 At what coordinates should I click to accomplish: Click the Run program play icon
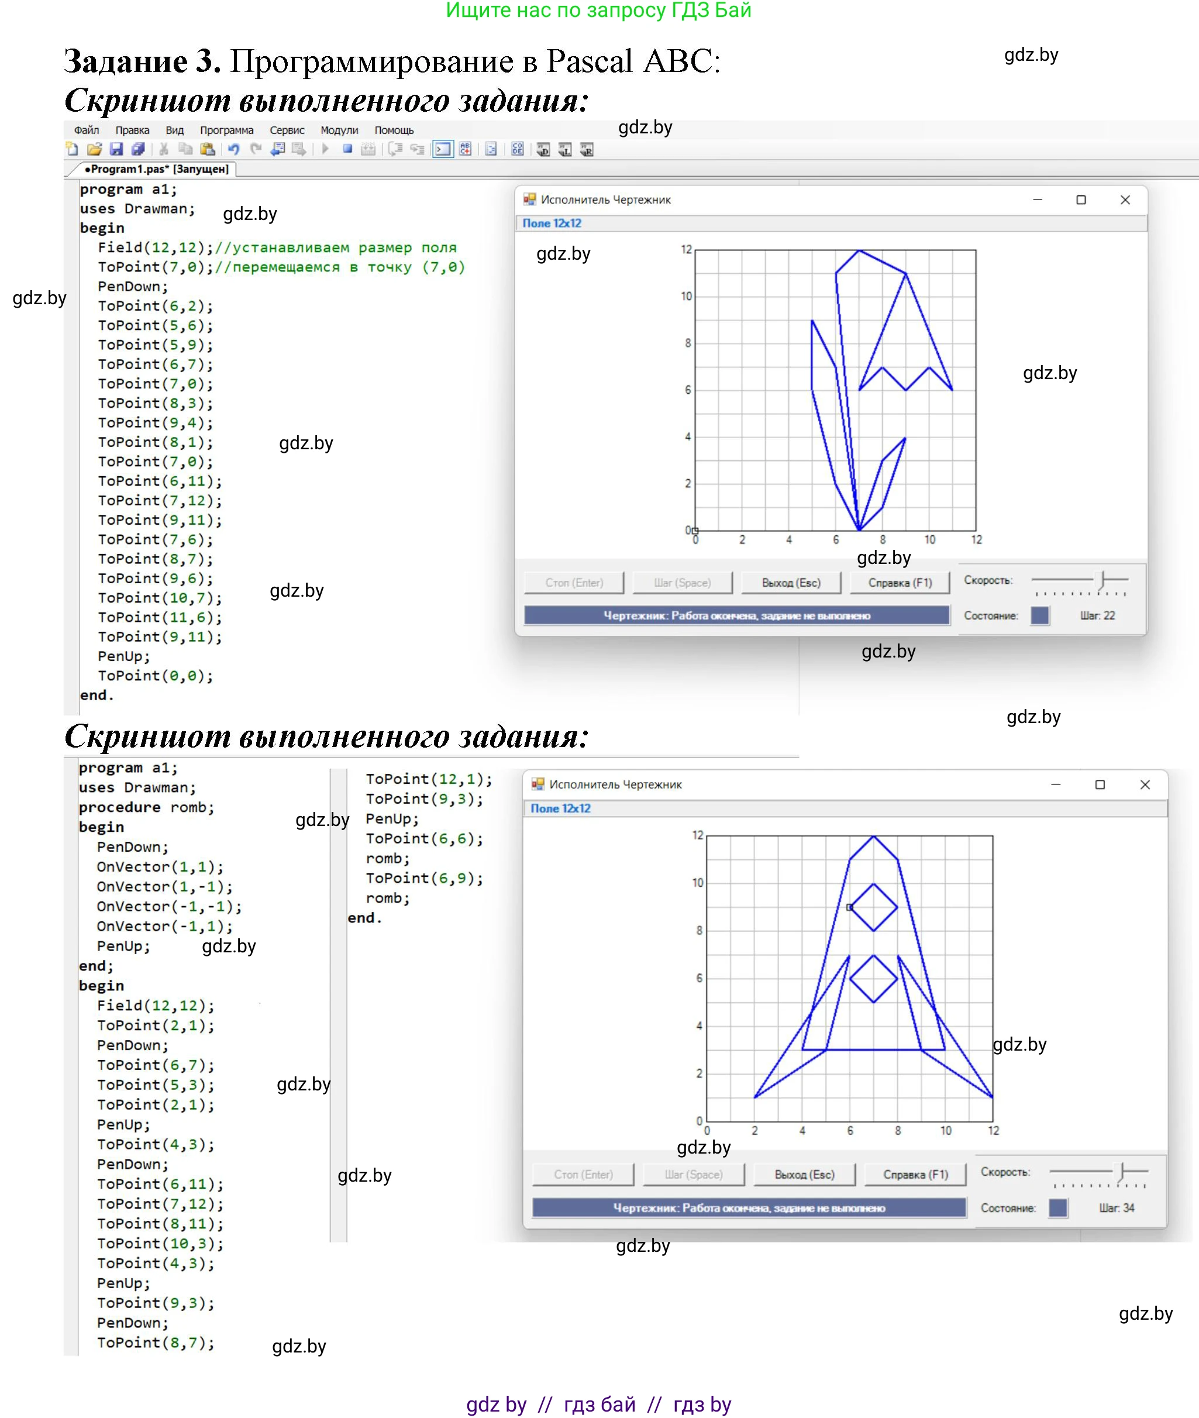point(326,149)
